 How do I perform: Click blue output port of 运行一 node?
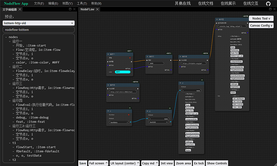point(132,69)
